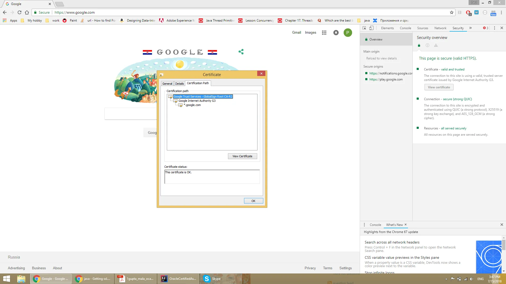Switch to the Details tab
Viewport: 506px width, 284px height.
coord(179,84)
